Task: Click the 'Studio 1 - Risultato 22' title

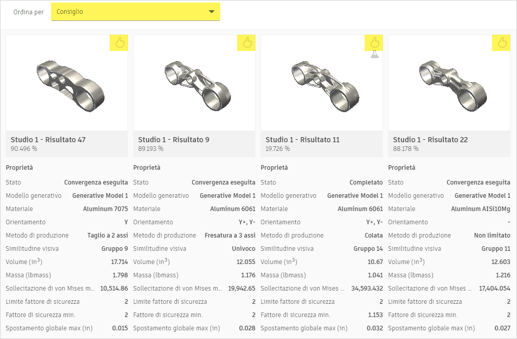Action: coord(430,140)
